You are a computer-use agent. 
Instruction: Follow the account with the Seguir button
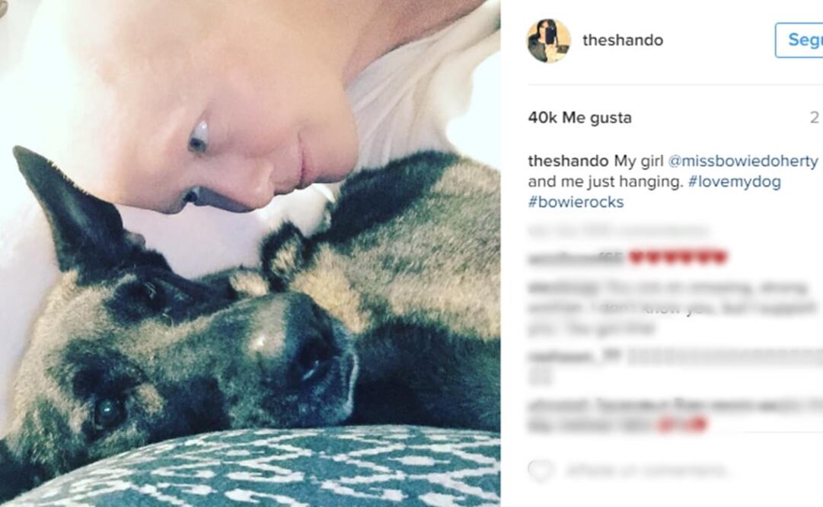799,40
